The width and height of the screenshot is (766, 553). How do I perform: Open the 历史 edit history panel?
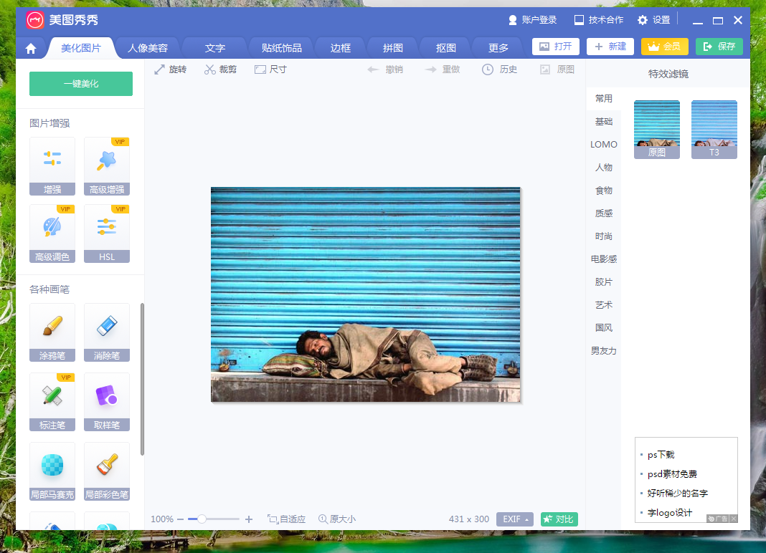pyautogui.click(x=499, y=69)
